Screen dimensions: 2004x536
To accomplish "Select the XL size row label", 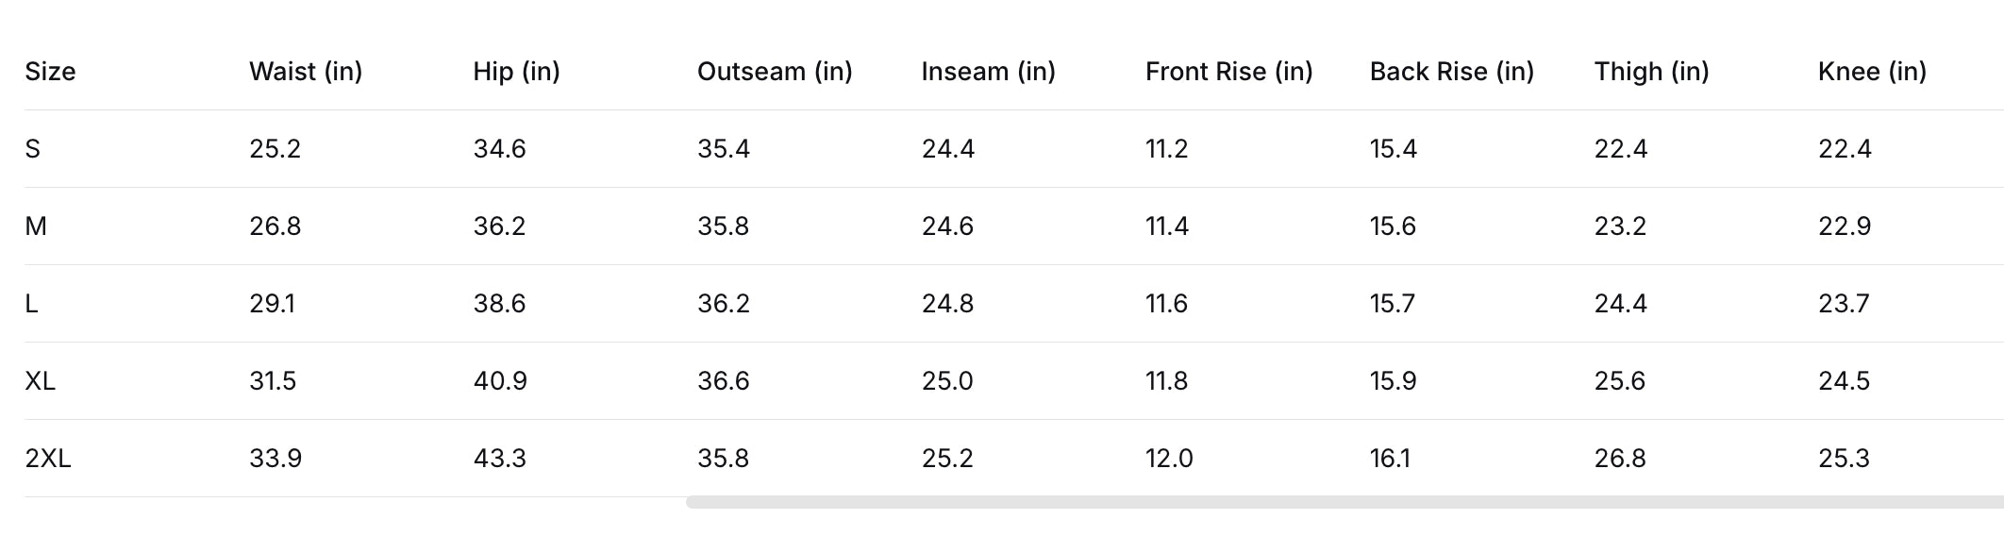I will [40, 381].
